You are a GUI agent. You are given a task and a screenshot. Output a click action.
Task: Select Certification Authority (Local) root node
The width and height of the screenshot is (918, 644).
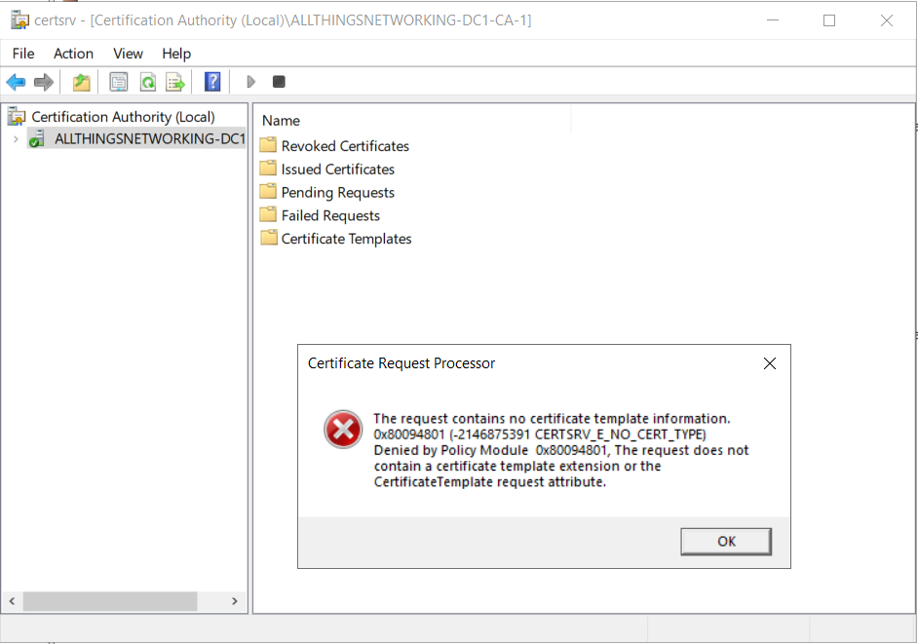tap(123, 117)
